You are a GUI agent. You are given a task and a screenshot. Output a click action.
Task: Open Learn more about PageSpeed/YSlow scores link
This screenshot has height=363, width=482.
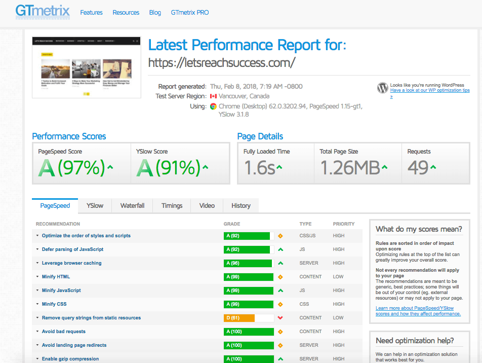[418, 311]
